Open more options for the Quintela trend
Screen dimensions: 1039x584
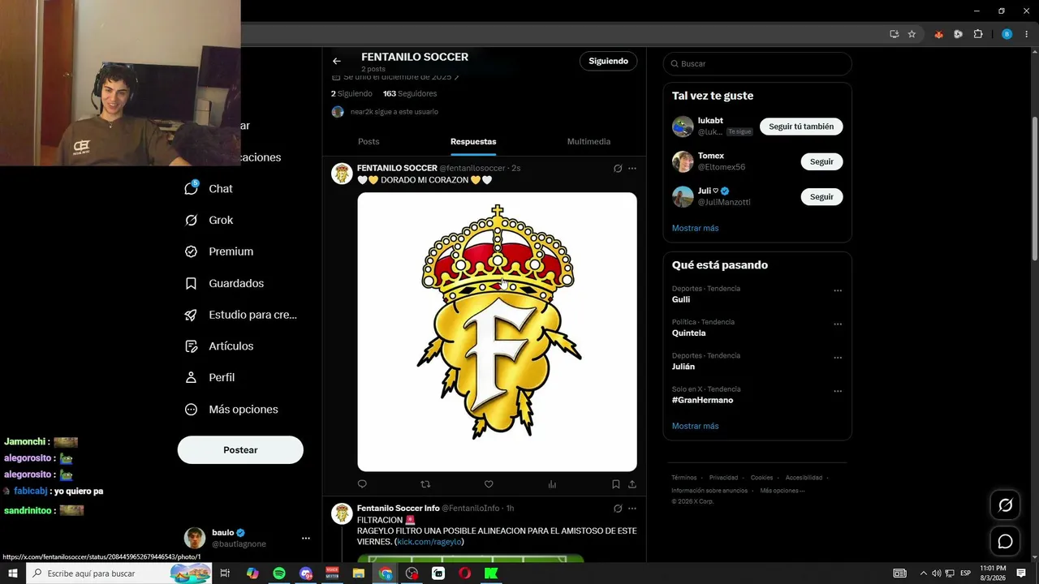point(838,324)
